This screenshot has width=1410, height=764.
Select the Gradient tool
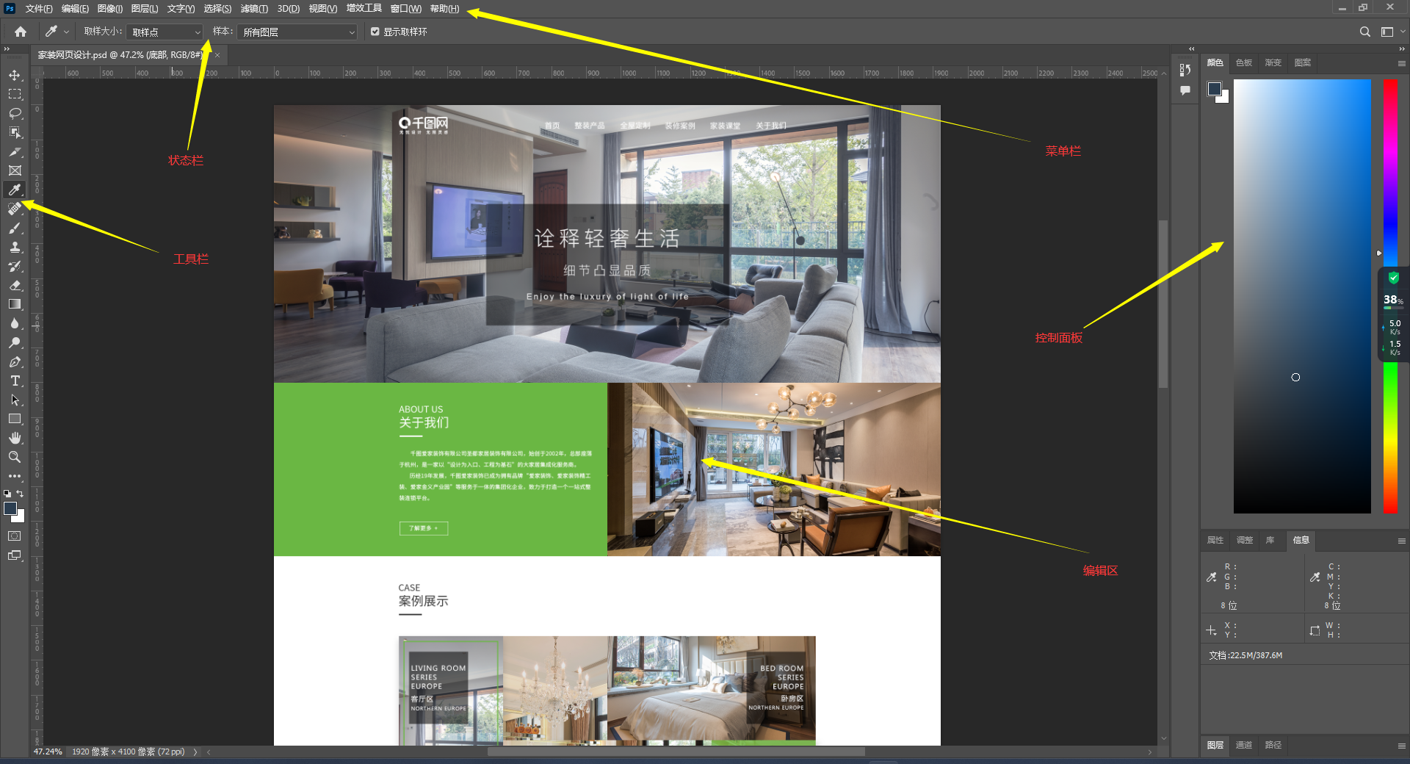tap(15, 304)
